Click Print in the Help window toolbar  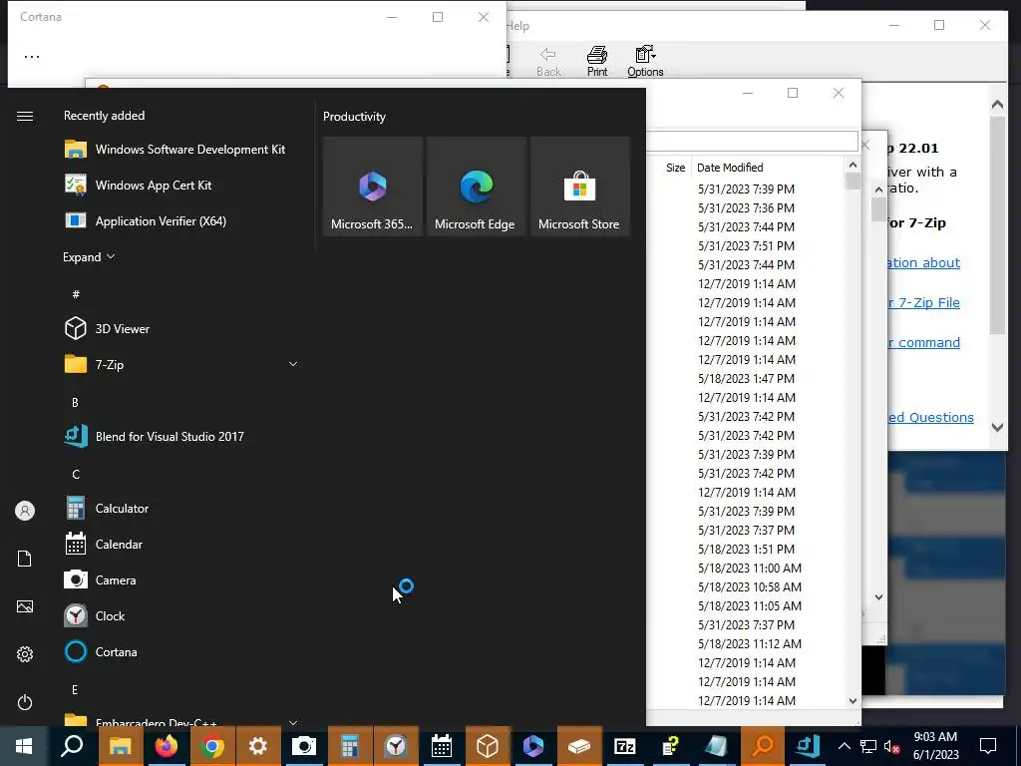tap(597, 62)
